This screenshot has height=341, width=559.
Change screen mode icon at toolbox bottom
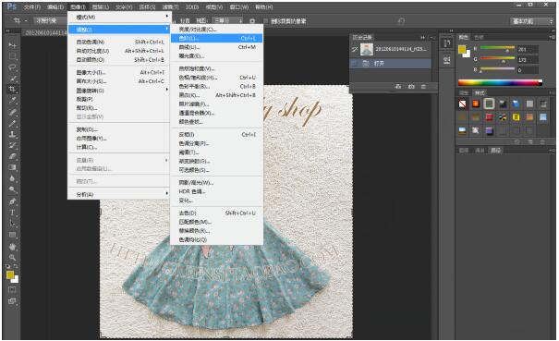click(12, 301)
